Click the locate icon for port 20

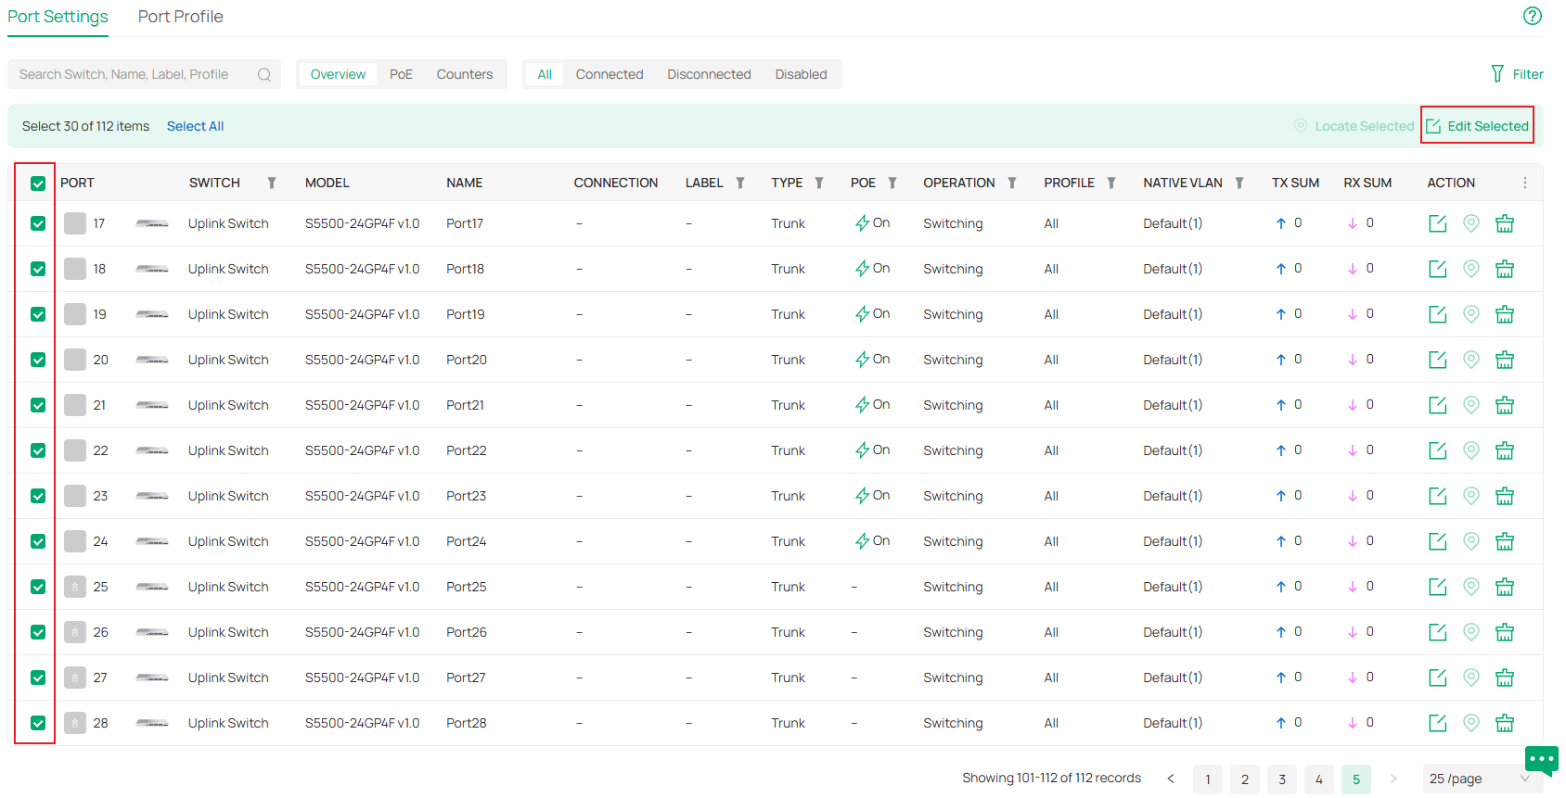1470,360
